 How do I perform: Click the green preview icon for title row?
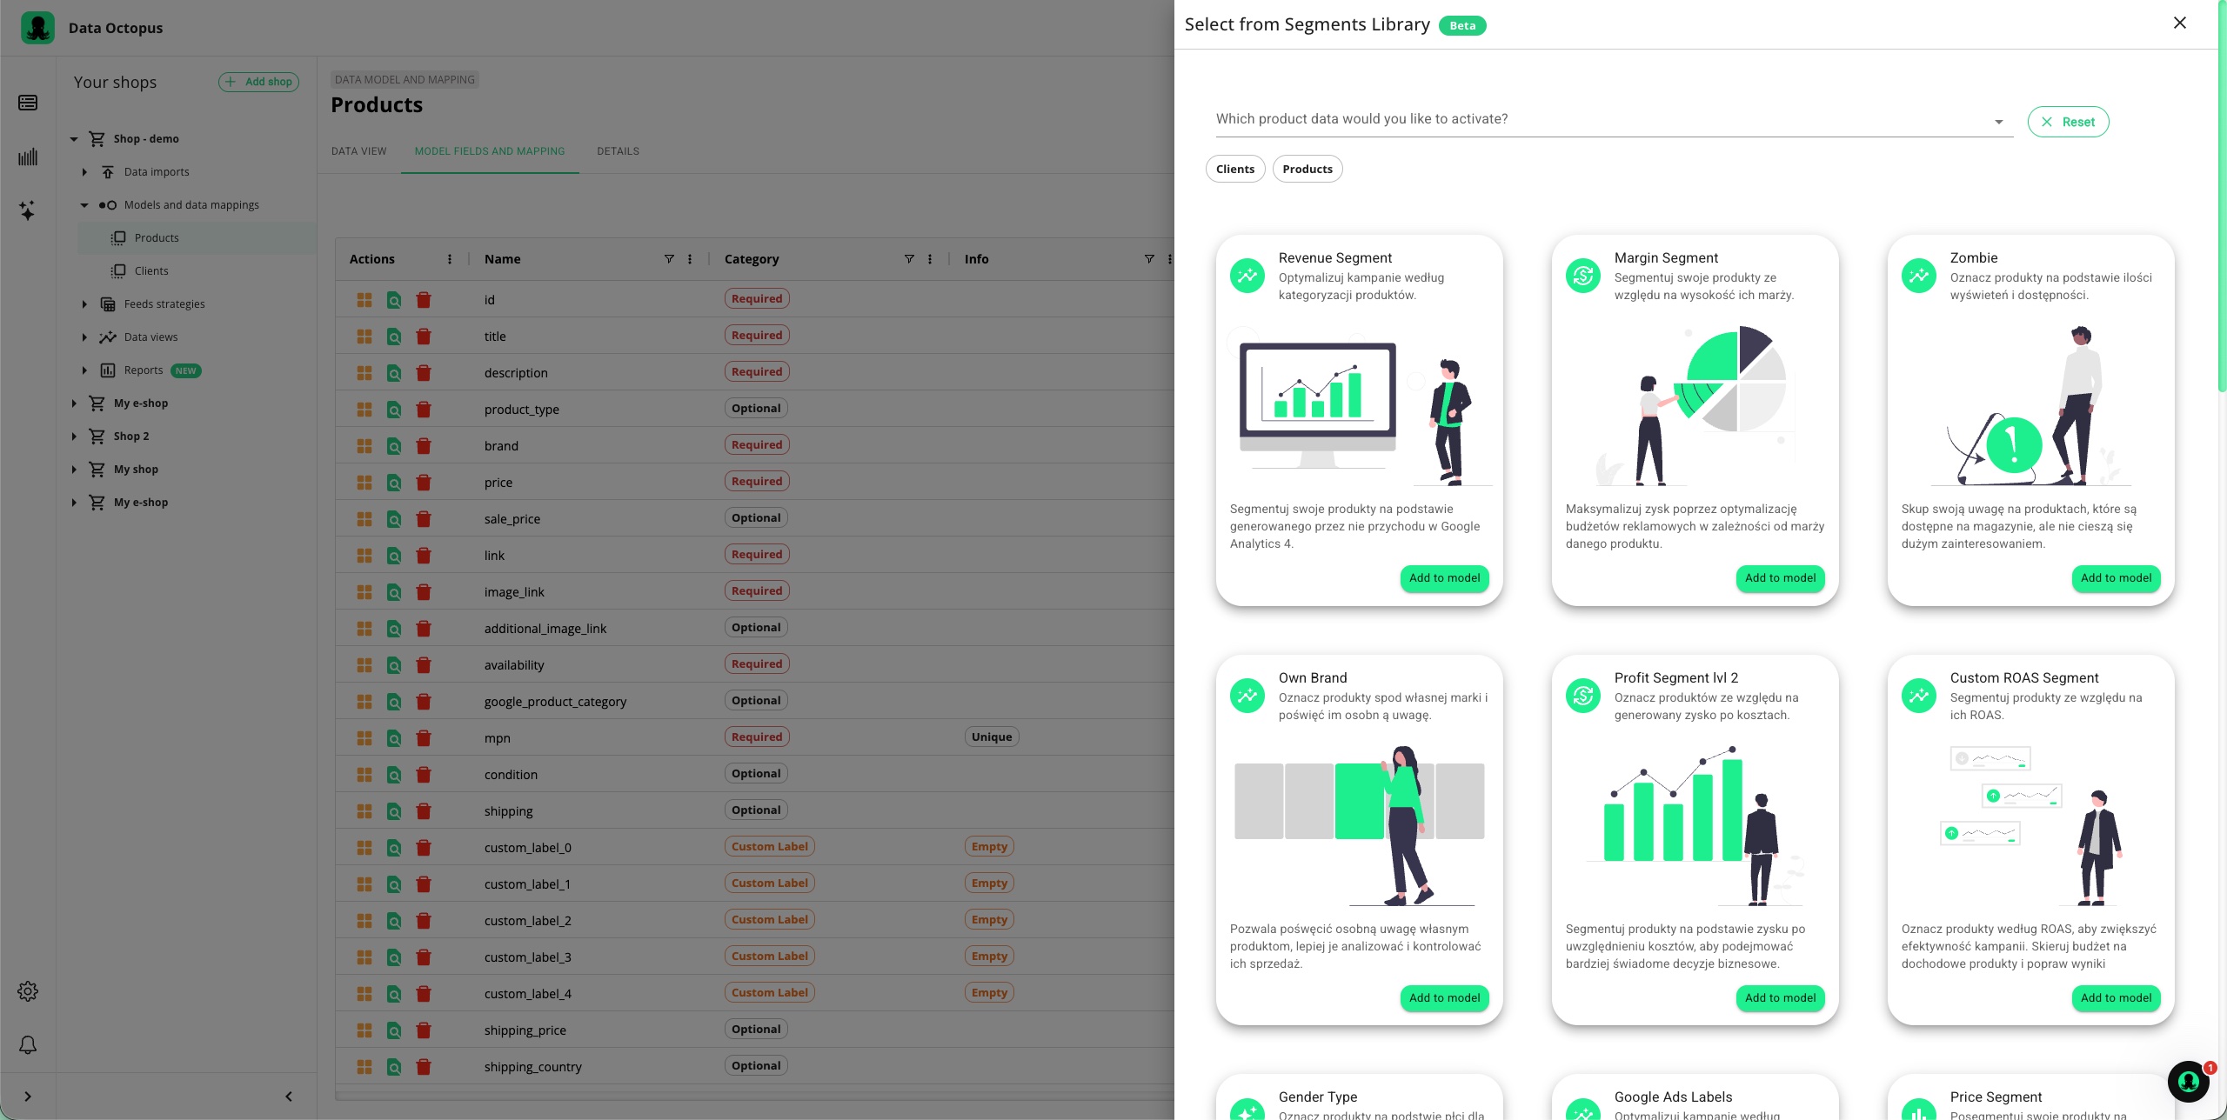coord(394,337)
